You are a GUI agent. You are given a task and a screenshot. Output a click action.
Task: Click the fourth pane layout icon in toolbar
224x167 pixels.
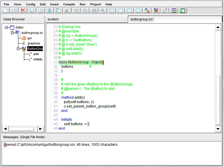tap(138, 10)
